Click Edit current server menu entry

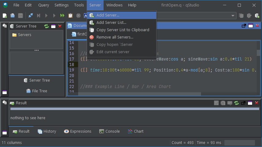click(x=122, y=52)
